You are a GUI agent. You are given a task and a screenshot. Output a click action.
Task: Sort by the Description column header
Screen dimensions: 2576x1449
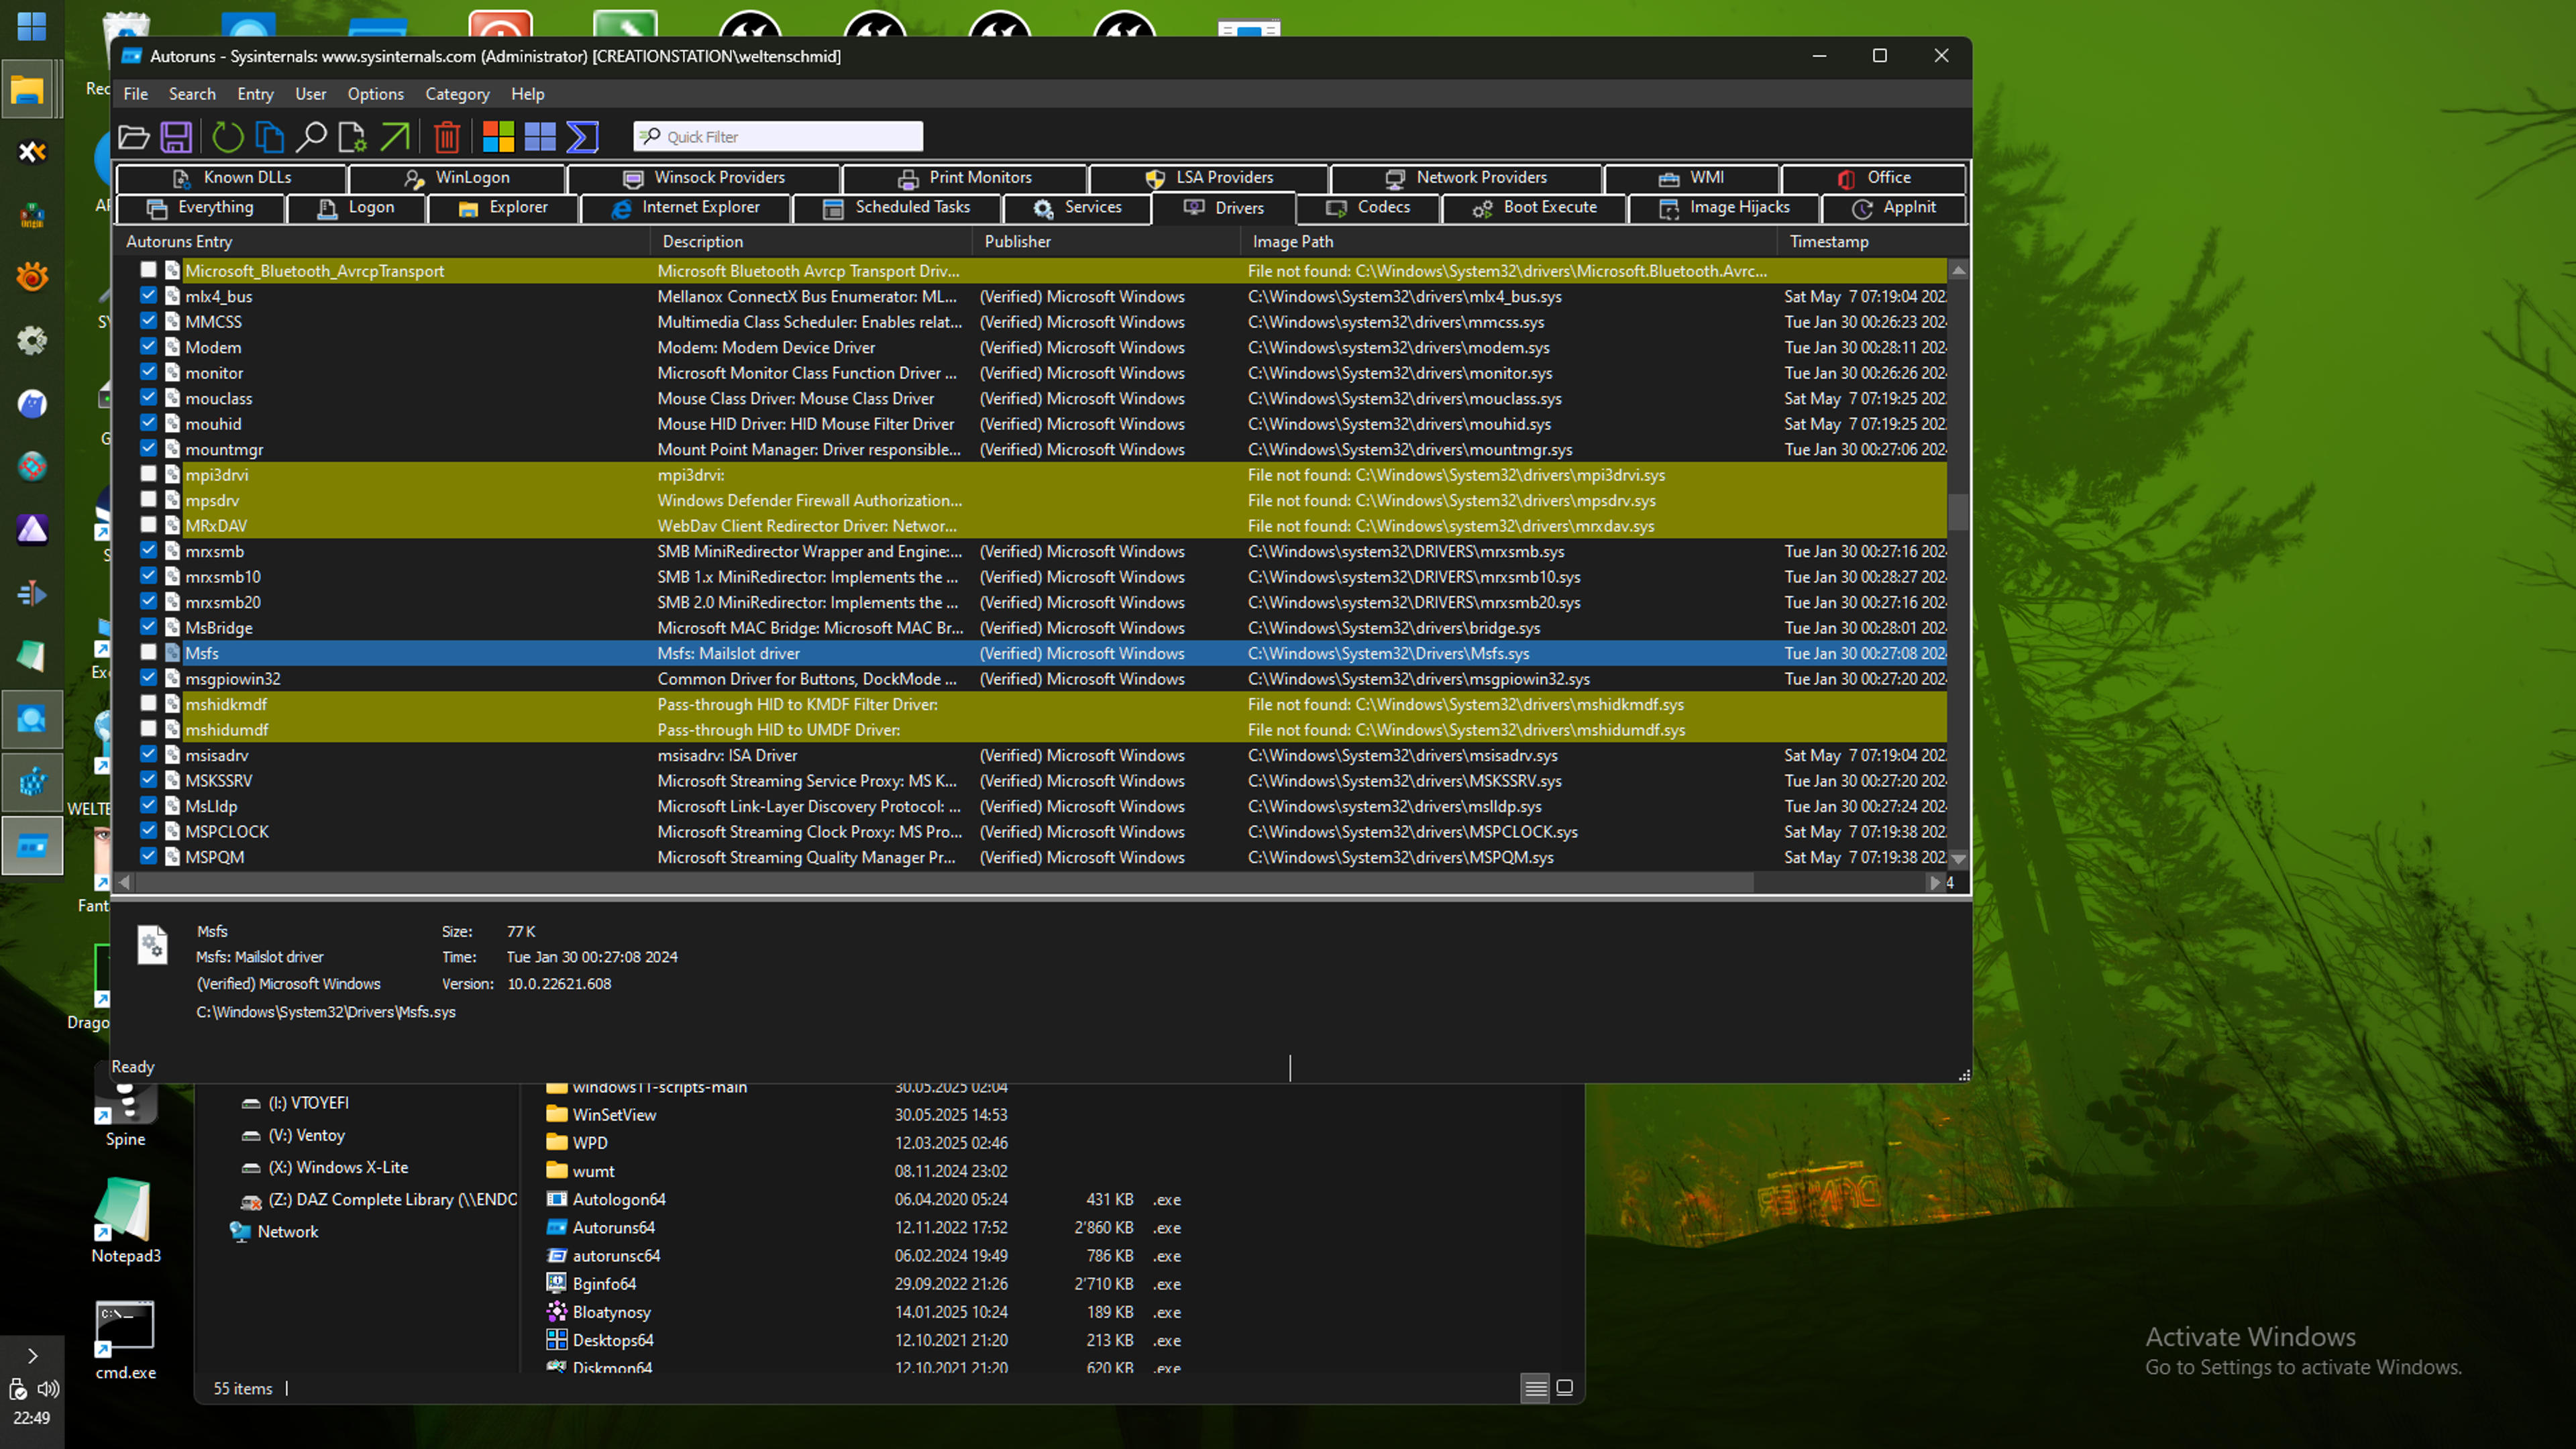[x=811, y=241]
